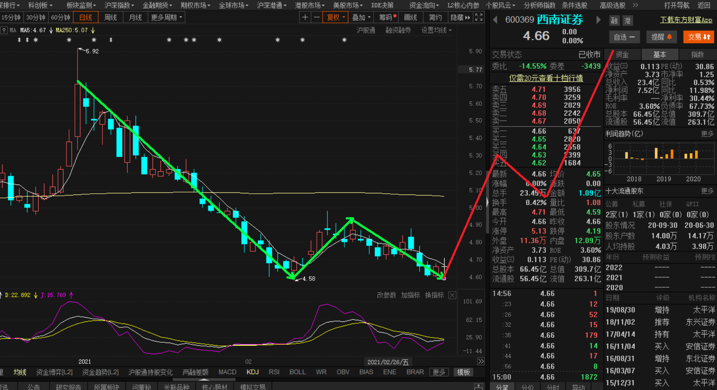Expand 全球市场 menu
The width and height of the screenshot is (717, 390).
click(x=234, y=5)
